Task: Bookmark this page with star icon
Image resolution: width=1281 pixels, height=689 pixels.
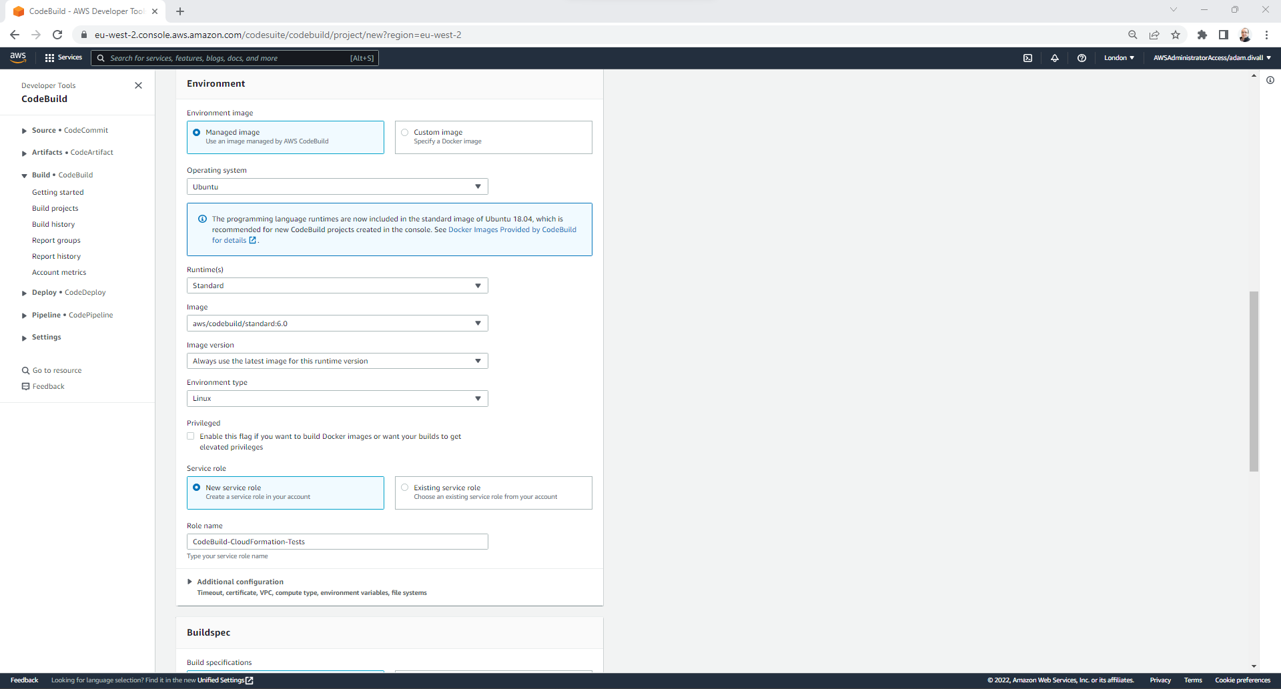Action: pyautogui.click(x=1175, y=35)
